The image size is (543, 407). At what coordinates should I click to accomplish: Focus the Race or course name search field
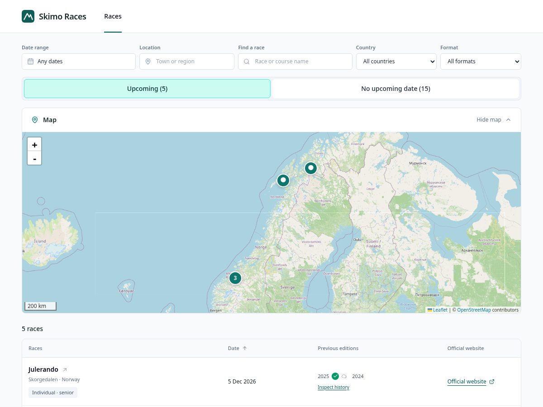click(x=295, y=62)
